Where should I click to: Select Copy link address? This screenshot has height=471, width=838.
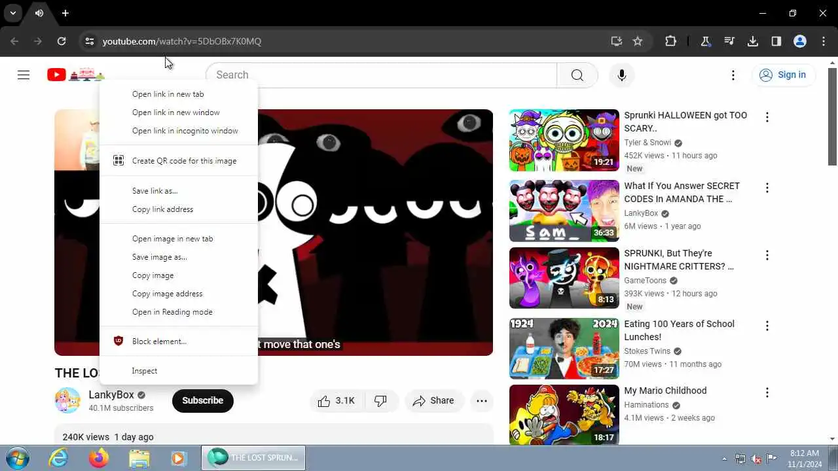[x=179, y=209]
